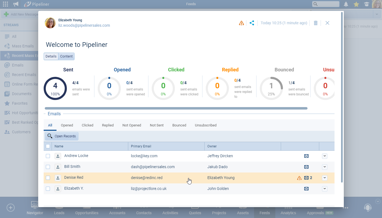Click the Open Records button
Screen dimensions: 382x218
pyautogui.click(x=62, y=136)
